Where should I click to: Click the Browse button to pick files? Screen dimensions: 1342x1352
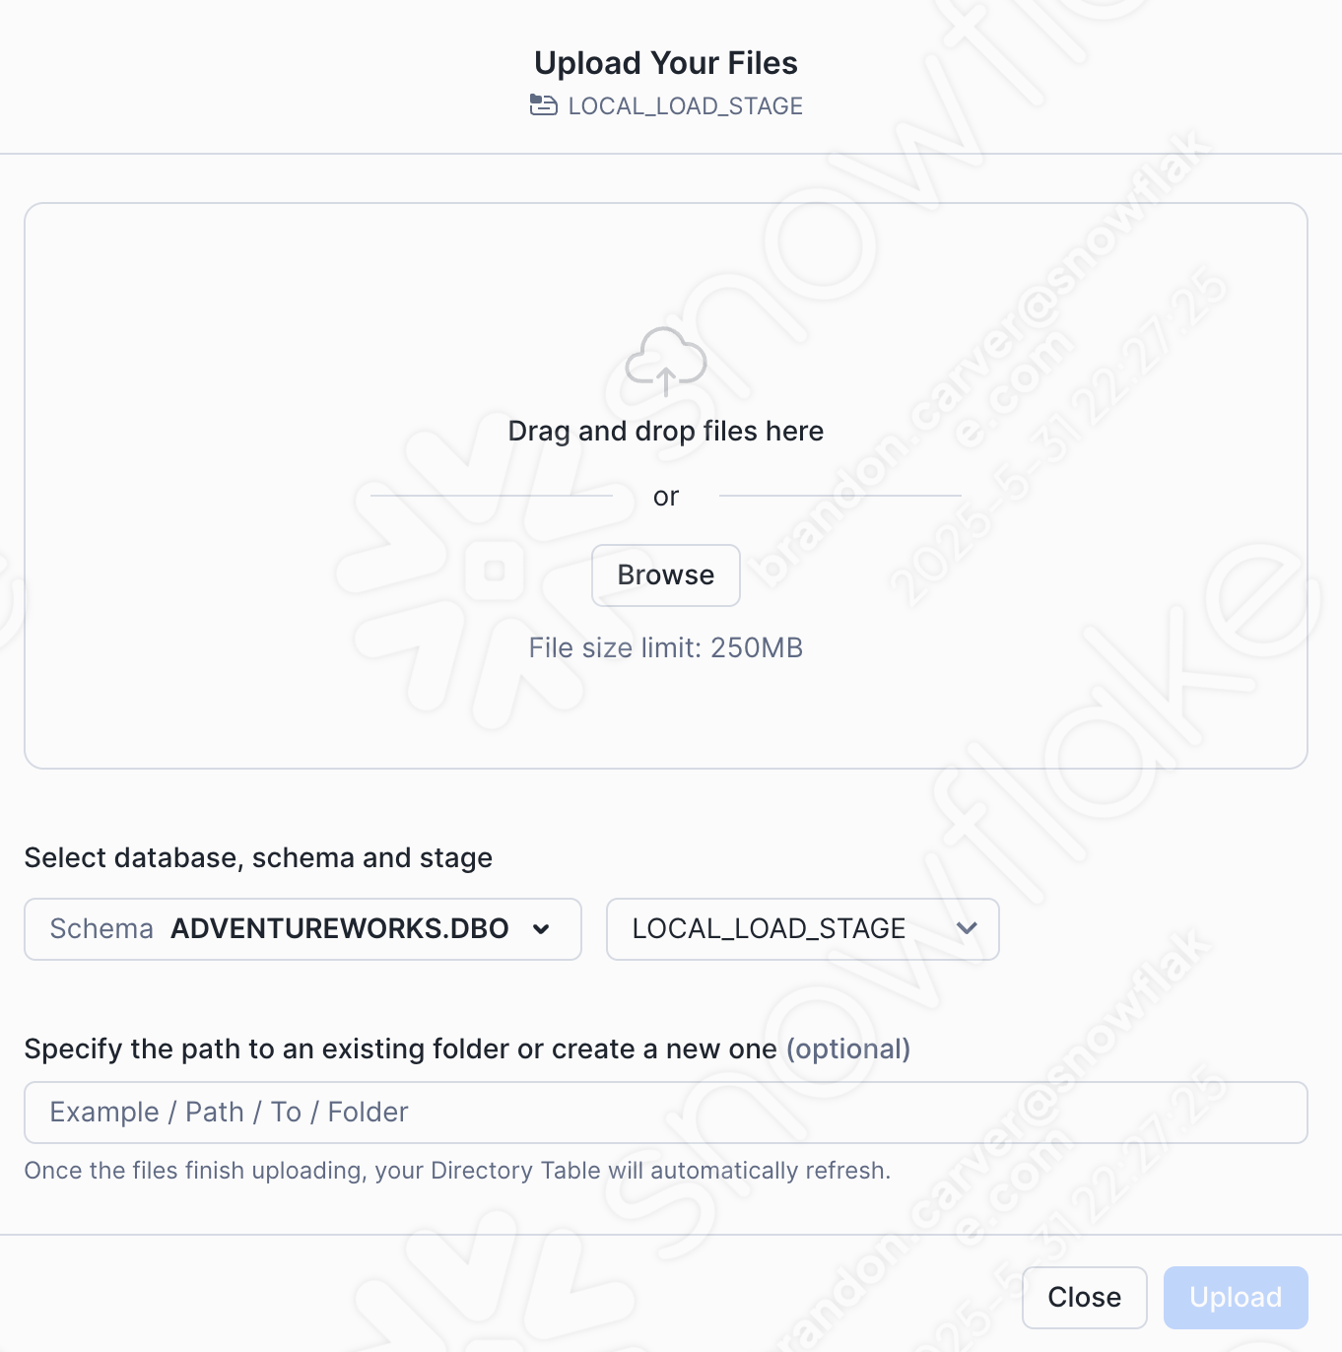coord(665,575)
